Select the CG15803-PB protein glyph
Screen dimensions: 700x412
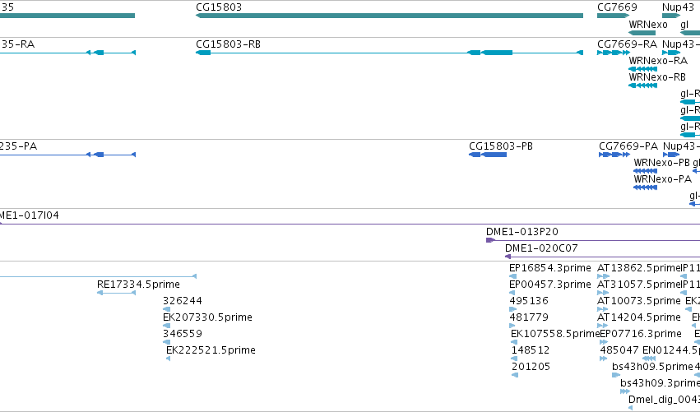[488, 155]
